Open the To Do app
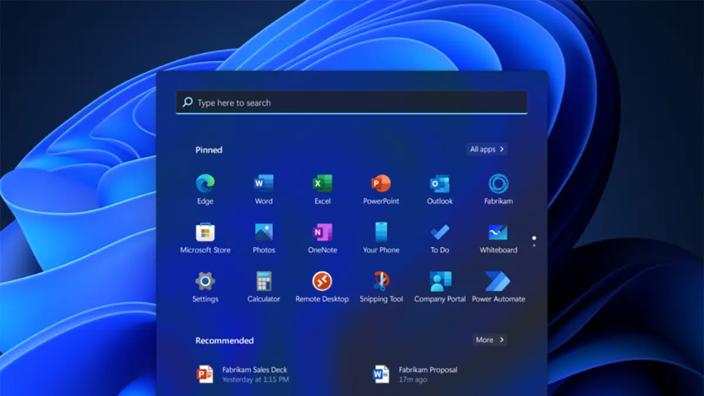The width and height of the screenshot is (704, 396). coord(439,233)
